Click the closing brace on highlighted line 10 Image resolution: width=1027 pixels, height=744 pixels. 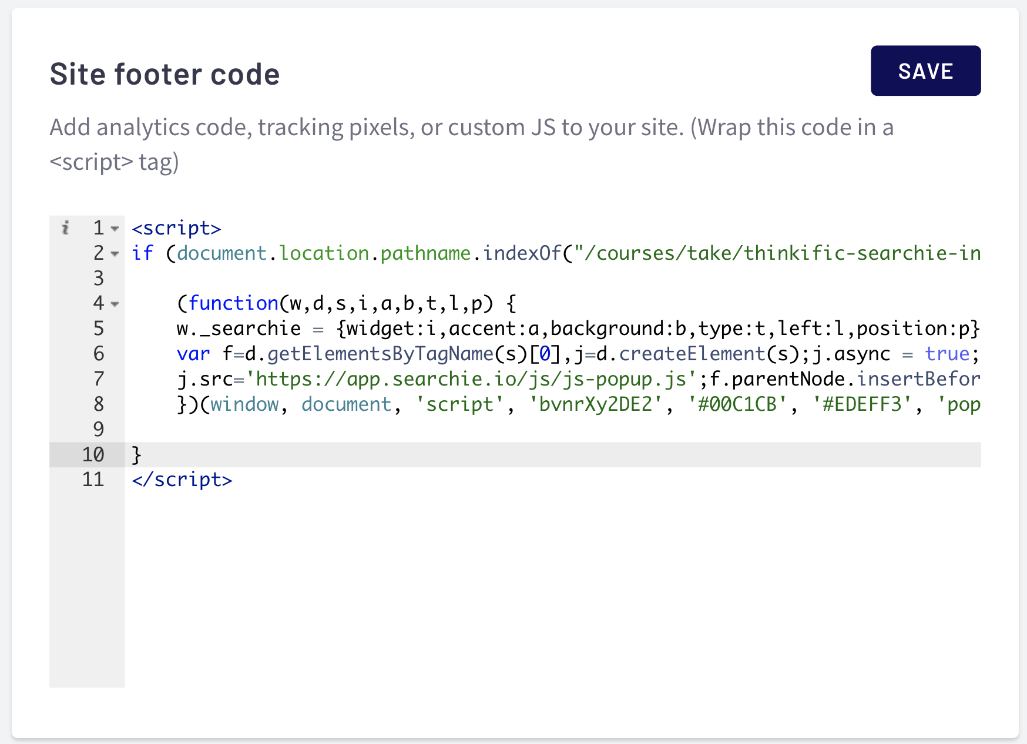tap(137, 454)
